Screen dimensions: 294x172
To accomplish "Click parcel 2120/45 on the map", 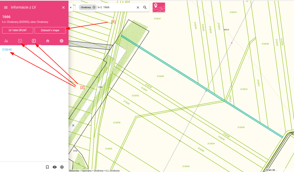I will (x=160, y=76).
